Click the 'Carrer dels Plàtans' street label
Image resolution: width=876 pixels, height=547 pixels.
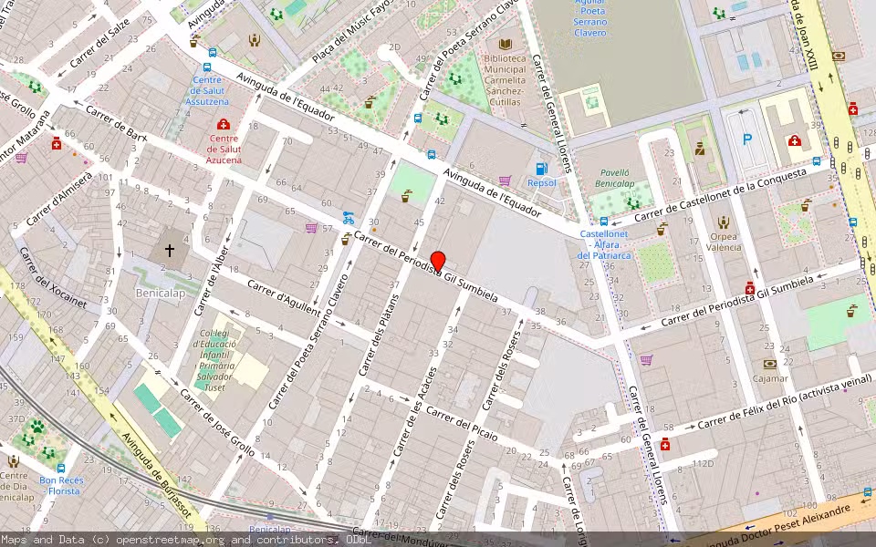click(380, 335)
